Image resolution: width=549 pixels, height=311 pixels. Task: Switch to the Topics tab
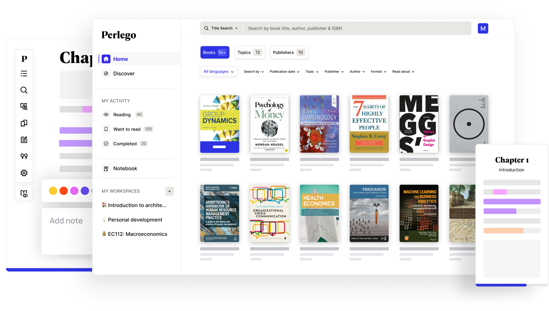[x=250, y=53]
